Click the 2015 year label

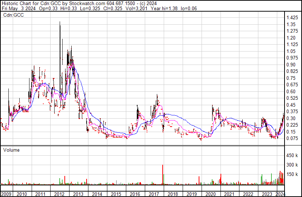[116, 194]
